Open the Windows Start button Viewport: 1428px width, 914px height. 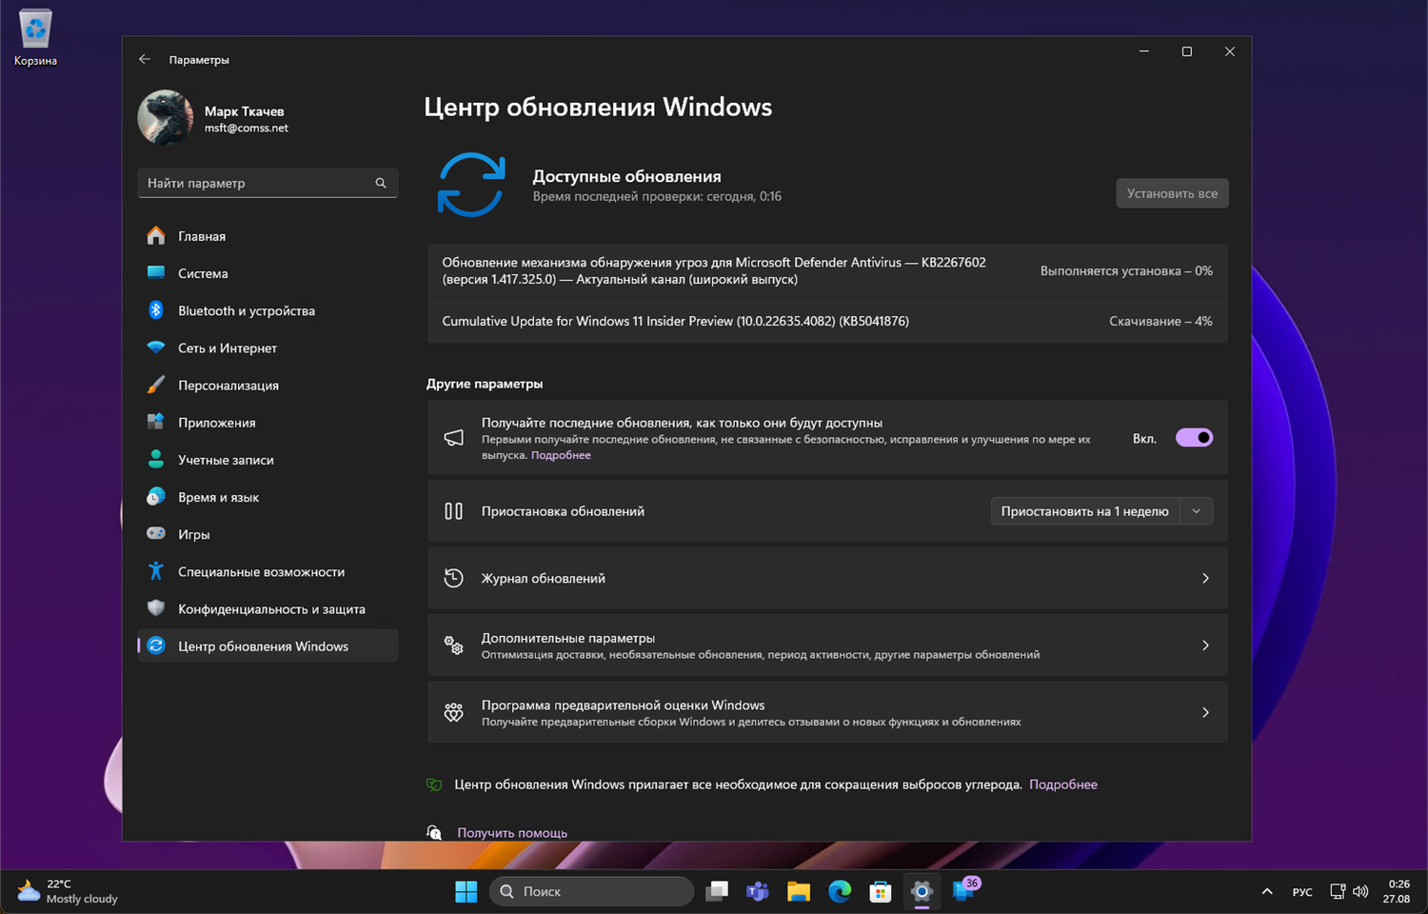[x=466, y=891]
